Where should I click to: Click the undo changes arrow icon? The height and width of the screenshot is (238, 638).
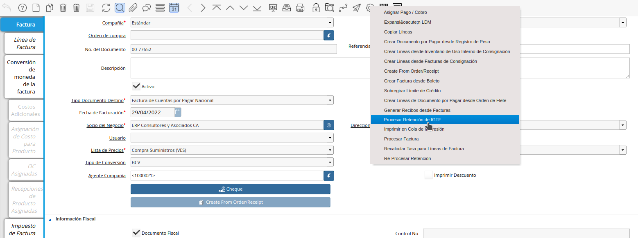[x=7, y=7]
